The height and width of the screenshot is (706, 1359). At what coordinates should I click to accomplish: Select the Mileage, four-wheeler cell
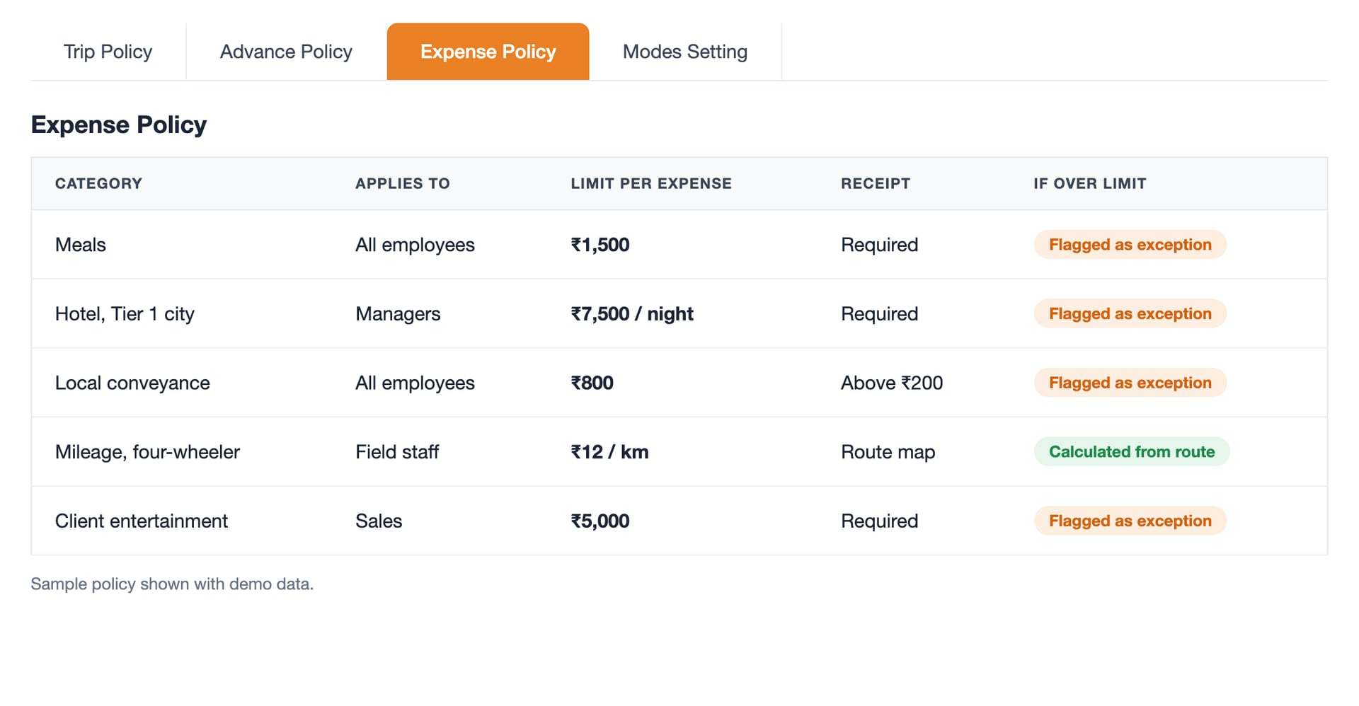tap(147, 452)
